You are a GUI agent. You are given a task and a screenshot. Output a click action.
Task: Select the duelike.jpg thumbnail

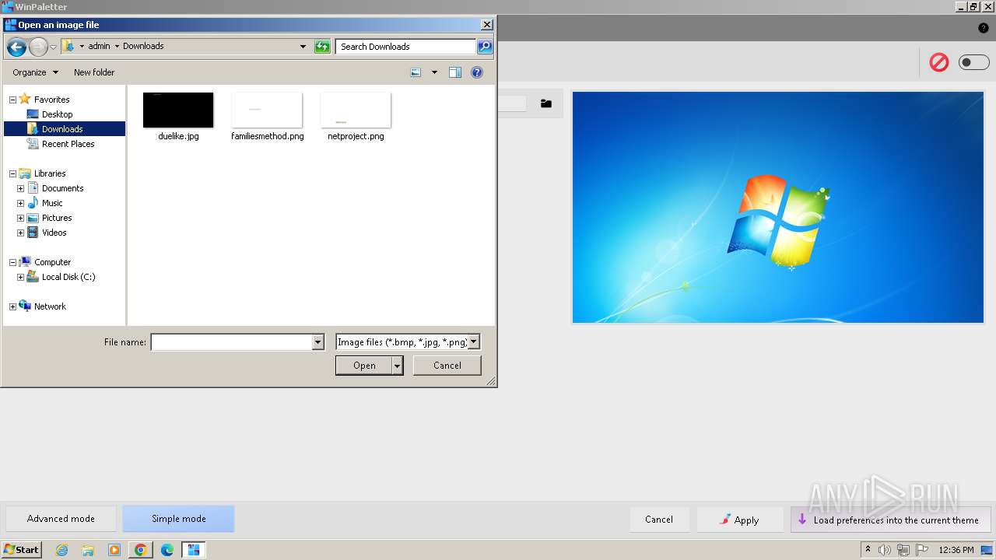178,110
